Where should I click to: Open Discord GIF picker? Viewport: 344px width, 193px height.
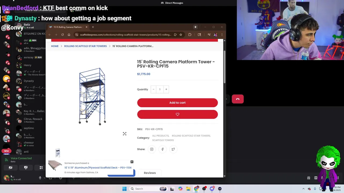[316, 178]
